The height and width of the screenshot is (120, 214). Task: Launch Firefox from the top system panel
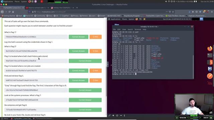(x=29, y=1)
